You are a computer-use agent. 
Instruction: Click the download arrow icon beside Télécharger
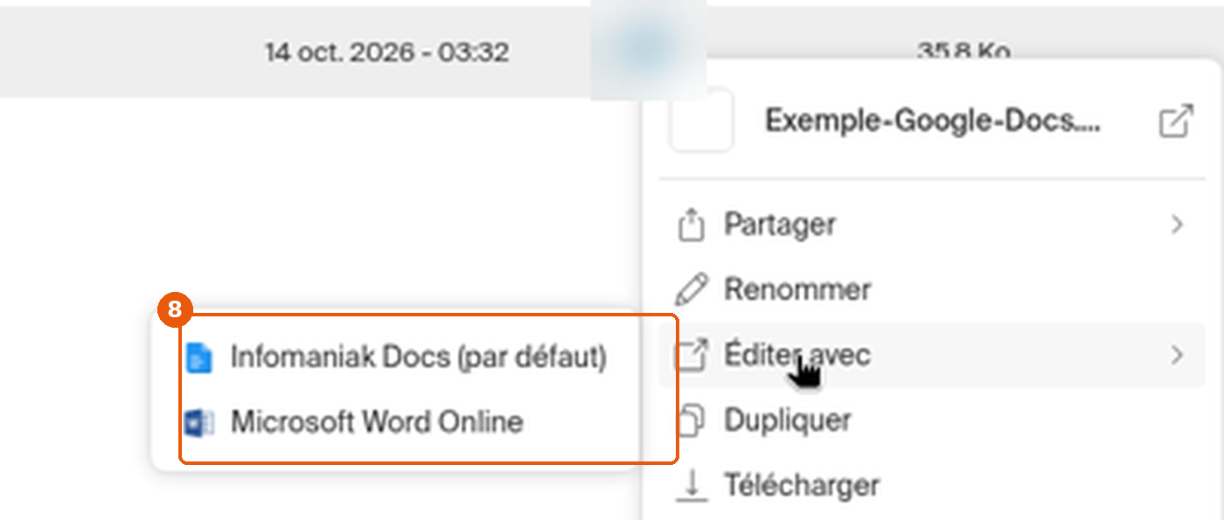pyautogui.click(x=692, y=485)
